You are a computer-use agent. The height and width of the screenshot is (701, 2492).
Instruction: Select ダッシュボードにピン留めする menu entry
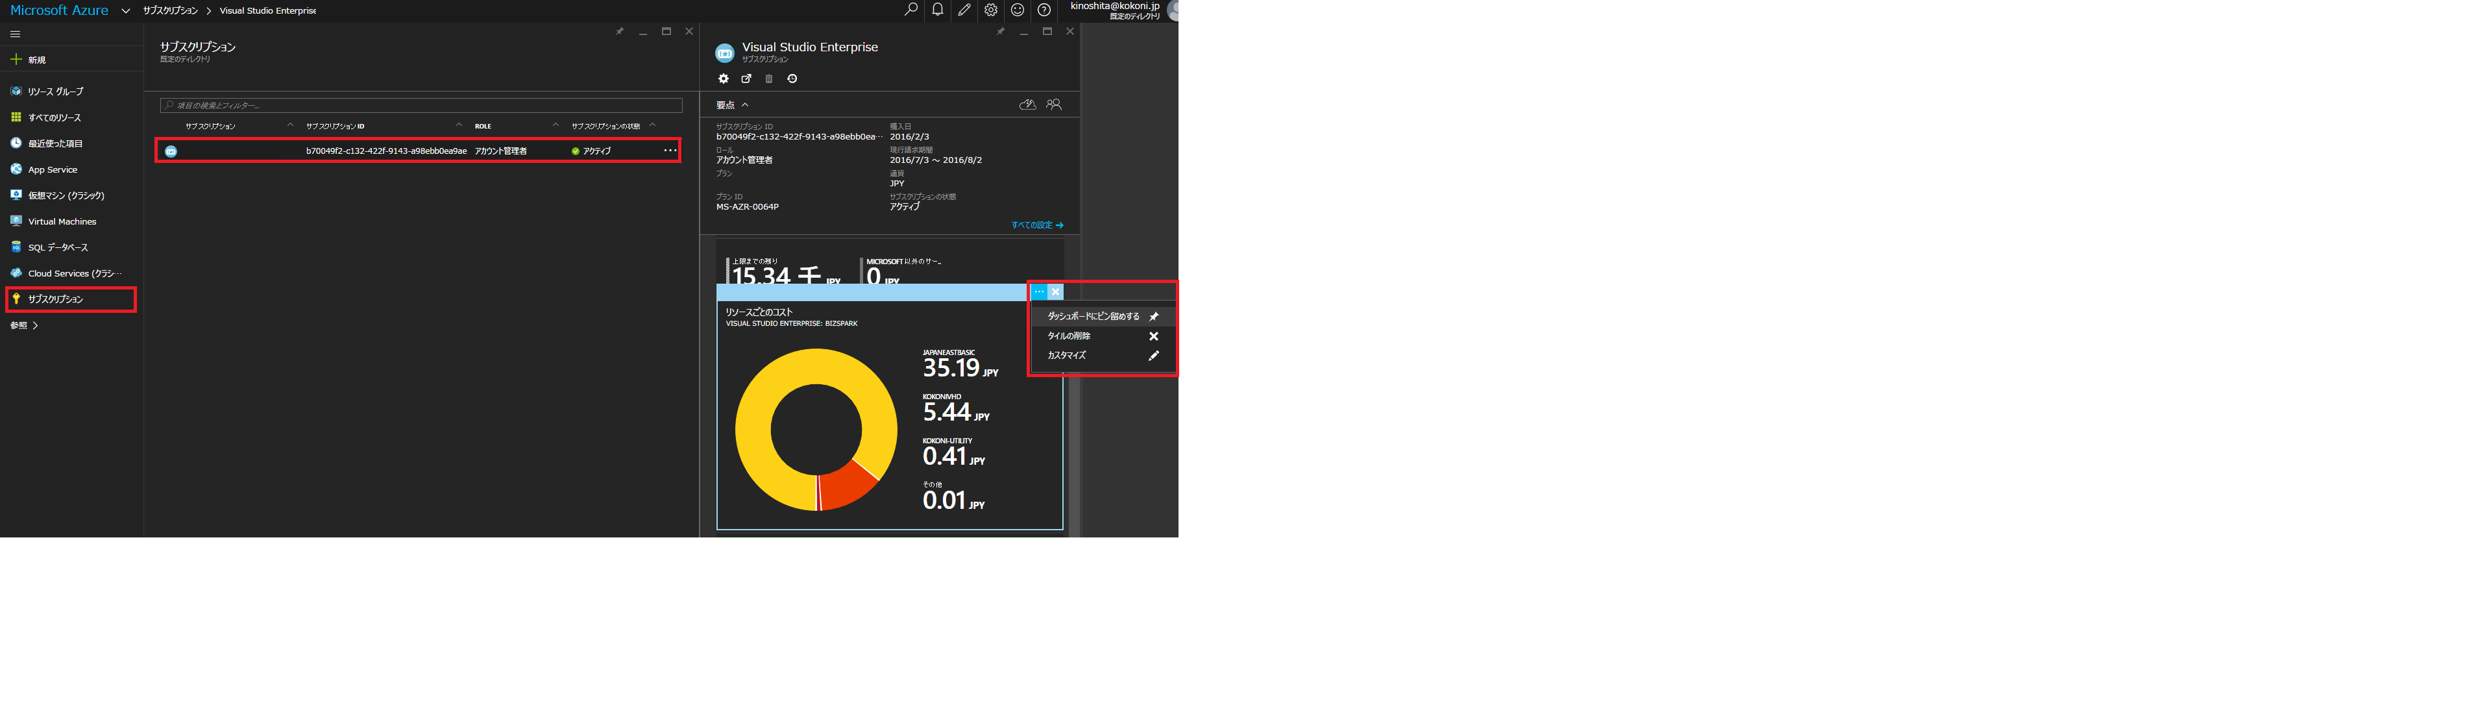point(1103,317)
